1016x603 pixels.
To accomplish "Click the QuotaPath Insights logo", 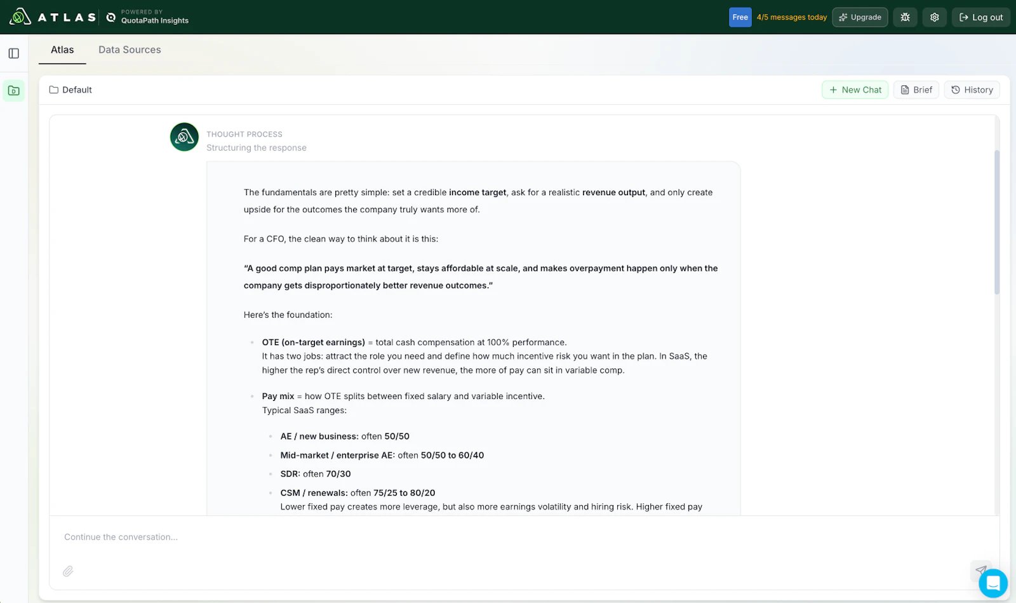I will point(147,17).
